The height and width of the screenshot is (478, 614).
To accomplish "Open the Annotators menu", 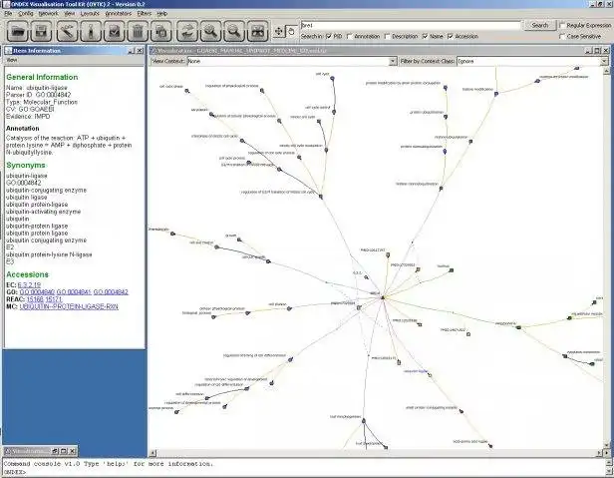I will click(119, 13).
